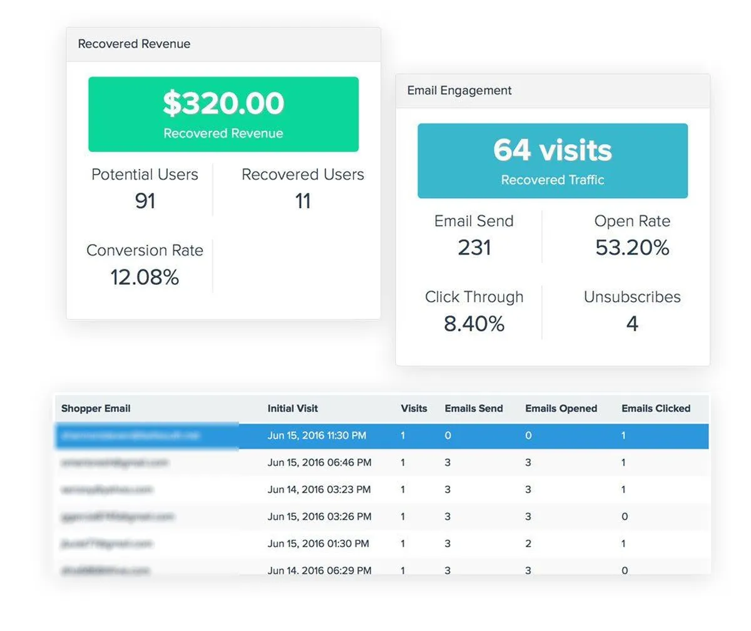Click the Unsubscribes label
This screenshot has width=751, height=631.
click(632, 297)
